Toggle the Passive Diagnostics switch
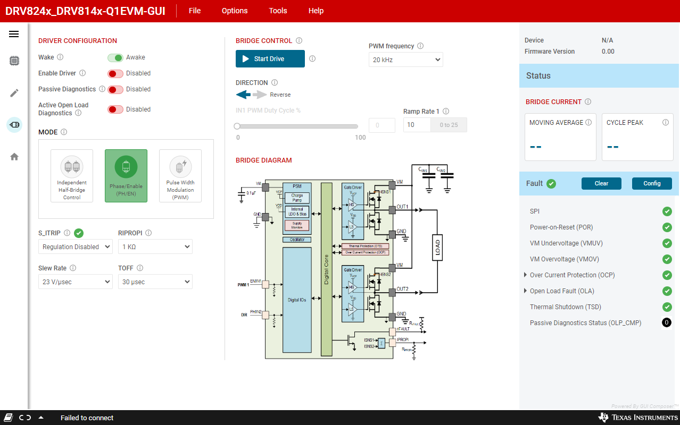Image resolution: width=680 pixels, height=425 pixels. point(115,89)
